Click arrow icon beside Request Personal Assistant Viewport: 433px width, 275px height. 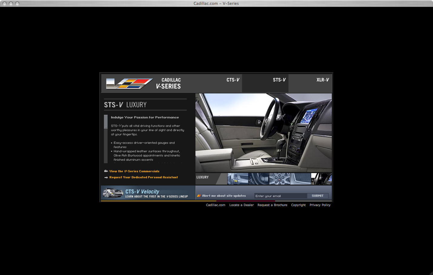[x=106, y=177]
